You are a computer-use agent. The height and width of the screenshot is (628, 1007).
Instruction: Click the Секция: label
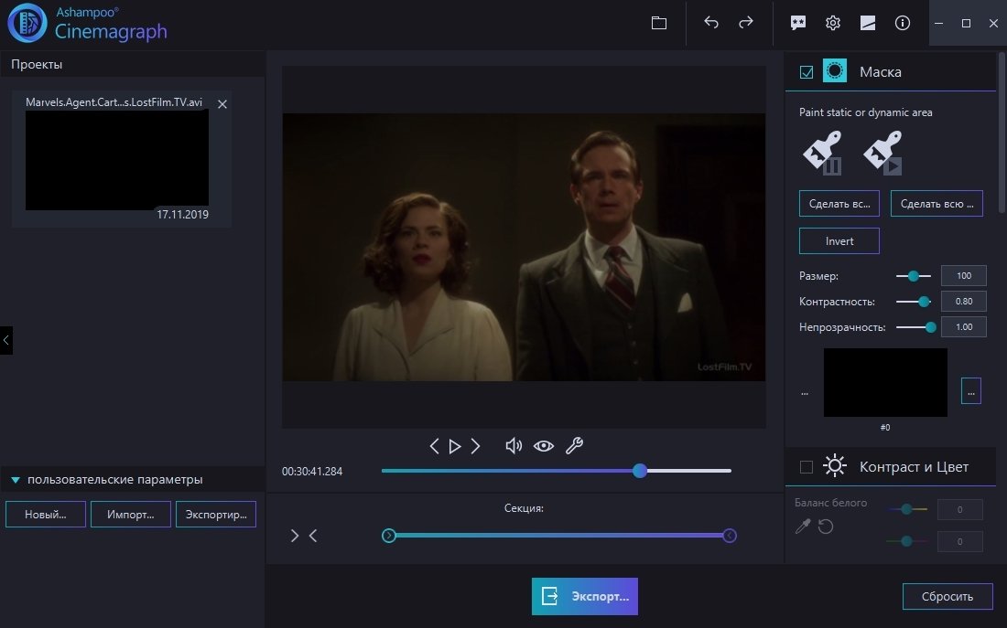[524, 508]
